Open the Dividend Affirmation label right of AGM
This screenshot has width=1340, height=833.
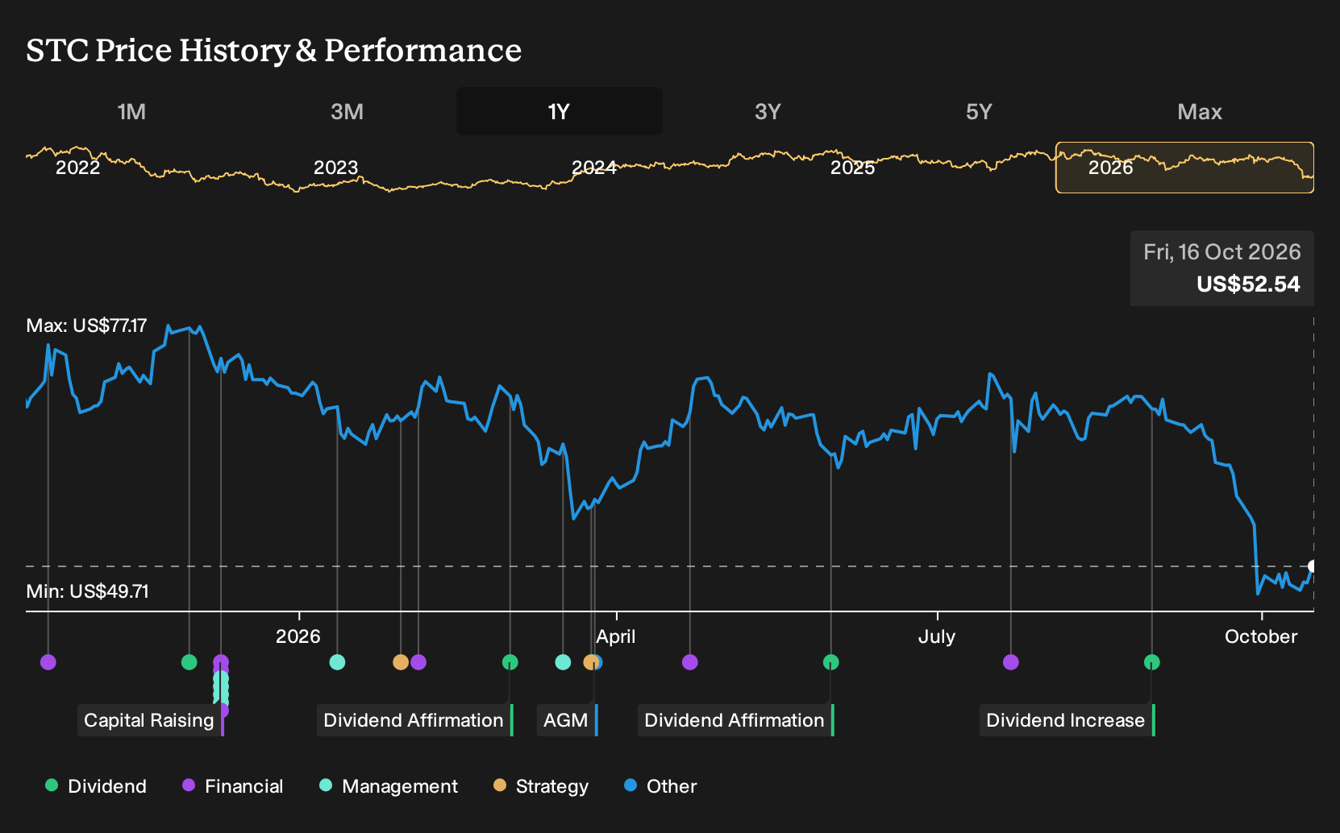coord(736,720)
